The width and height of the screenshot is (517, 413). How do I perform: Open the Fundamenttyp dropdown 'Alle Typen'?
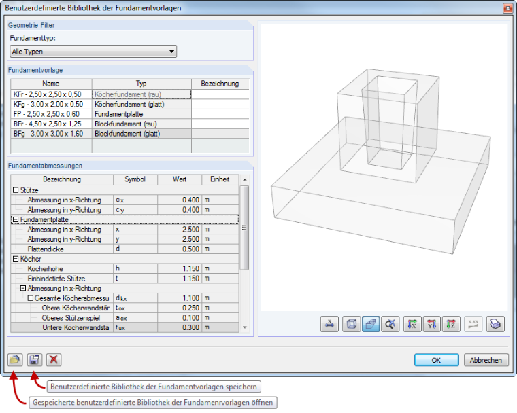point(93,52)
